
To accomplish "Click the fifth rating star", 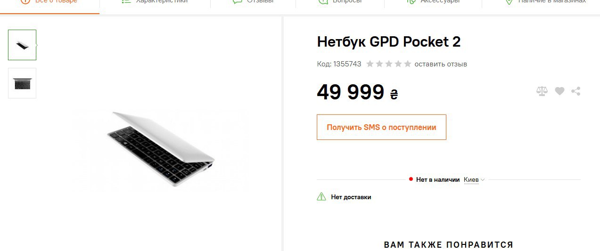I will pyautogui.click(x=408, y=64).
